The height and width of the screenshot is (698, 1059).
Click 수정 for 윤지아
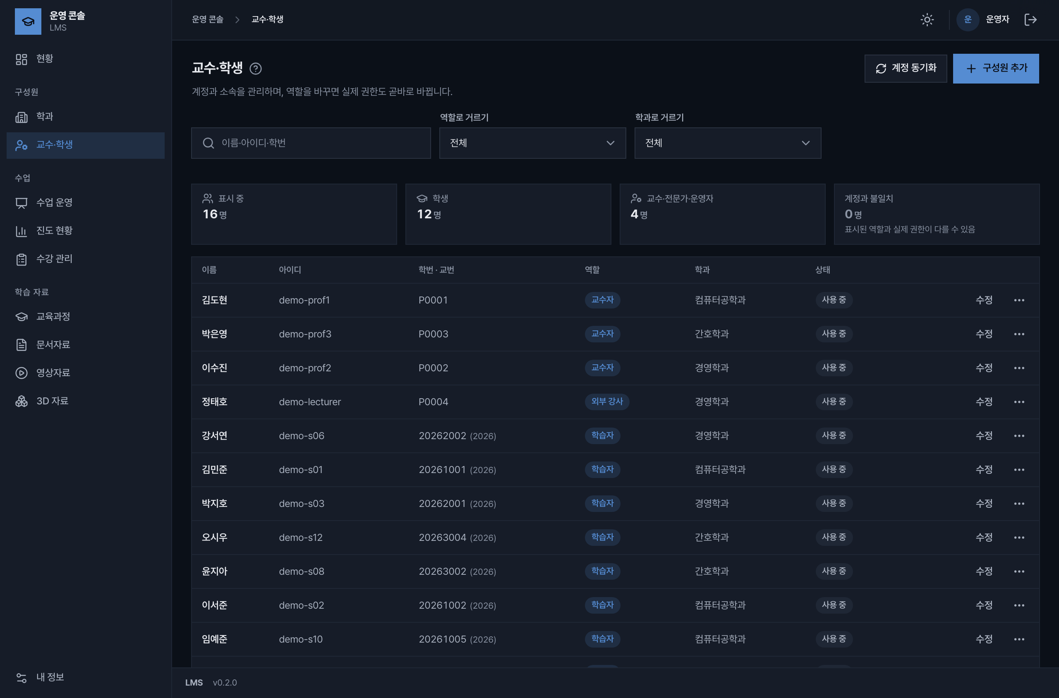(984, 571)
